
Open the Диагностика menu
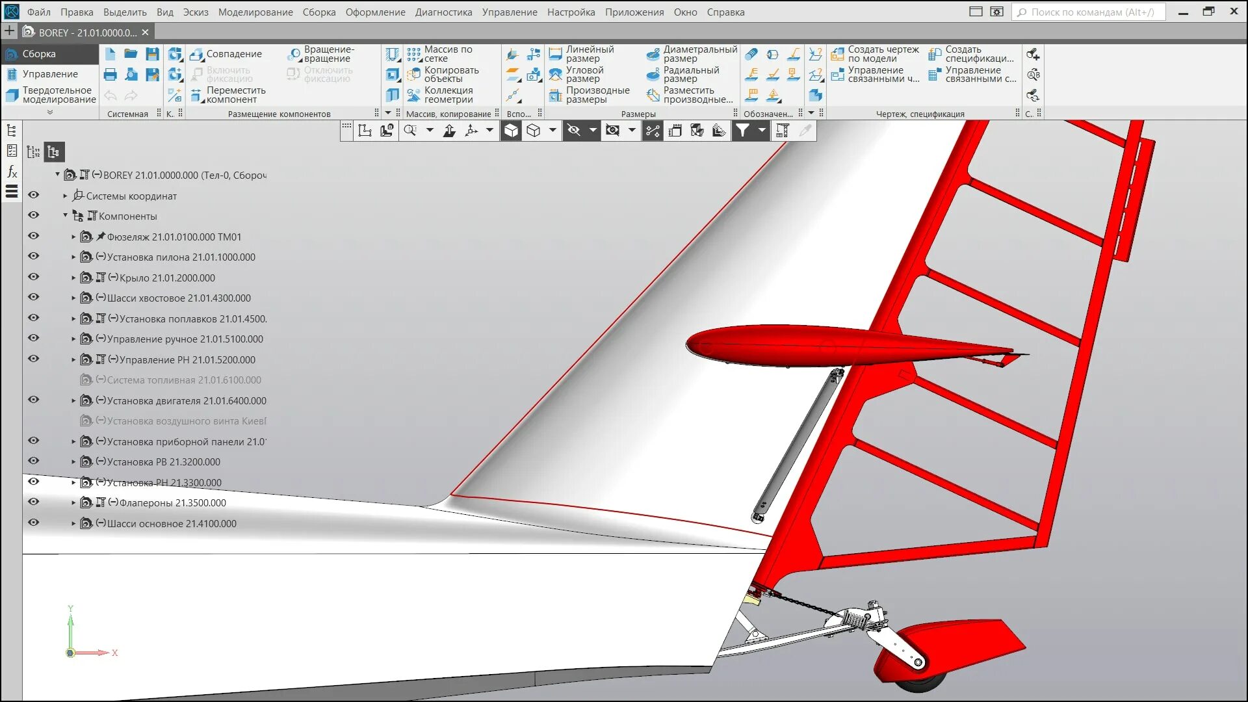click(443, 12)
